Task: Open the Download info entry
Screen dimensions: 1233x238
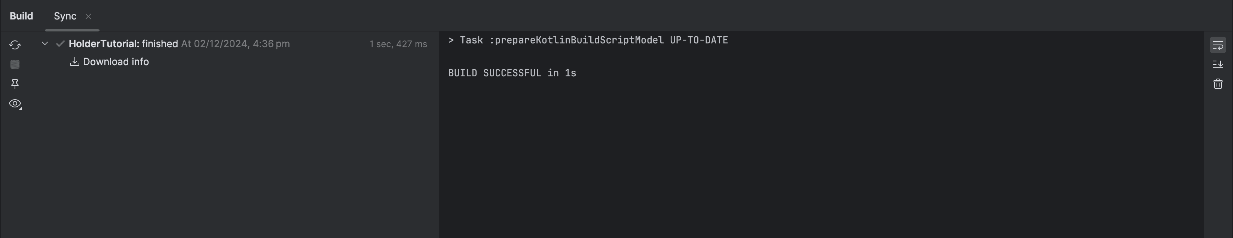Action: [116, 62]
